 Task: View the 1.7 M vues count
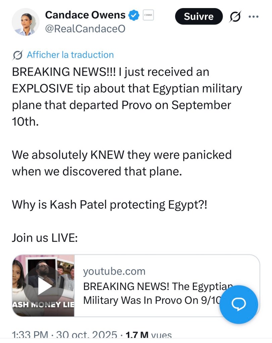(148, 335)
